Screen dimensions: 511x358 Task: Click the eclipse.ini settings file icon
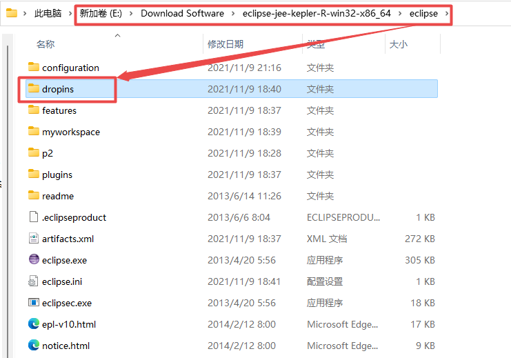tap(33, 281)
